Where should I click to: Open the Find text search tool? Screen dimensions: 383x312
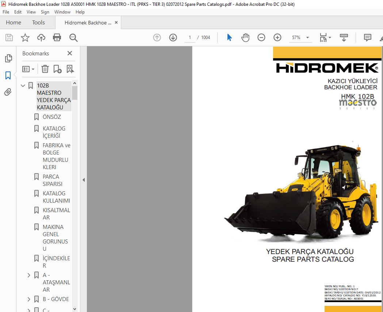pos(73,38)
